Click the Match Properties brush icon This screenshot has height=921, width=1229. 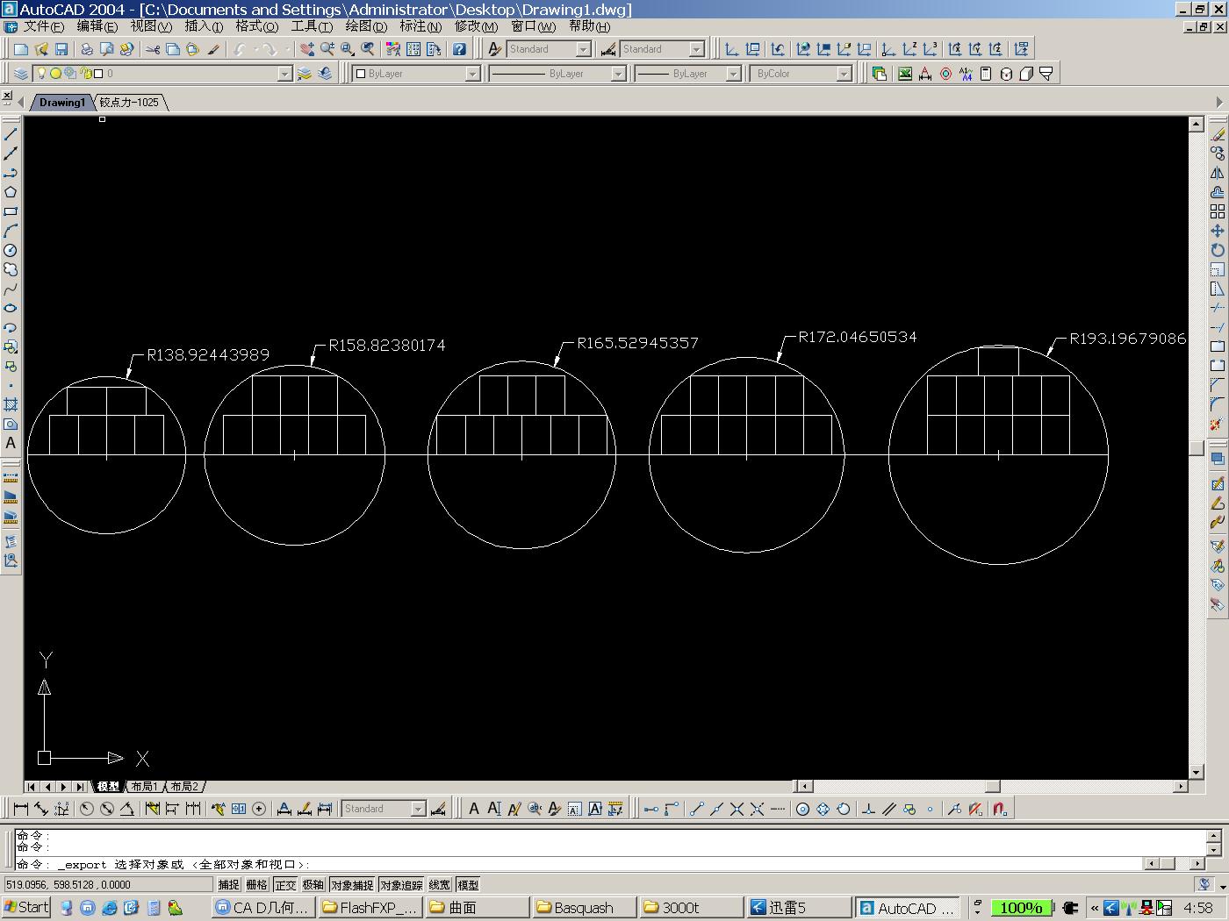[213, 49]
